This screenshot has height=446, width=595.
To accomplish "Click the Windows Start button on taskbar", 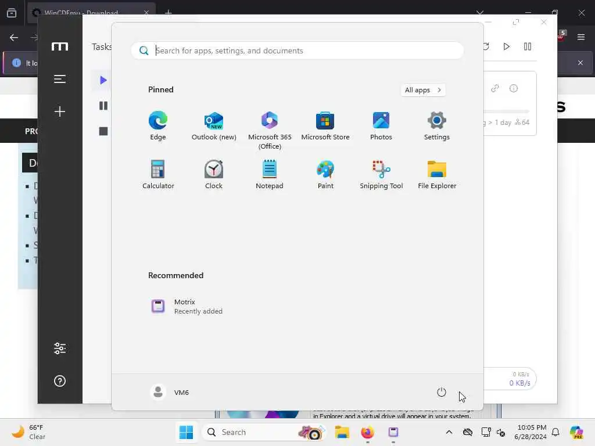I will coord(186,432).
